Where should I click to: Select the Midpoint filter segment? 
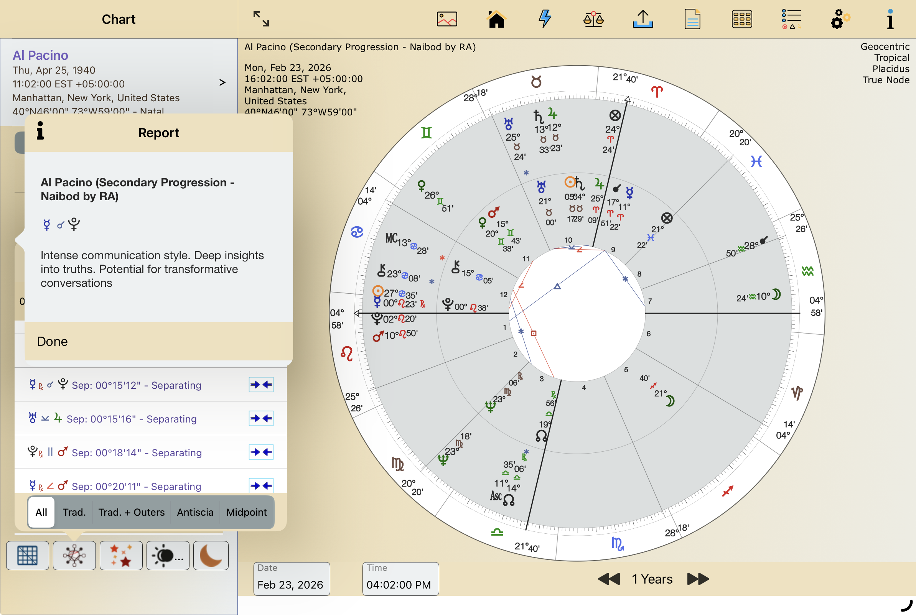[246, 512]
